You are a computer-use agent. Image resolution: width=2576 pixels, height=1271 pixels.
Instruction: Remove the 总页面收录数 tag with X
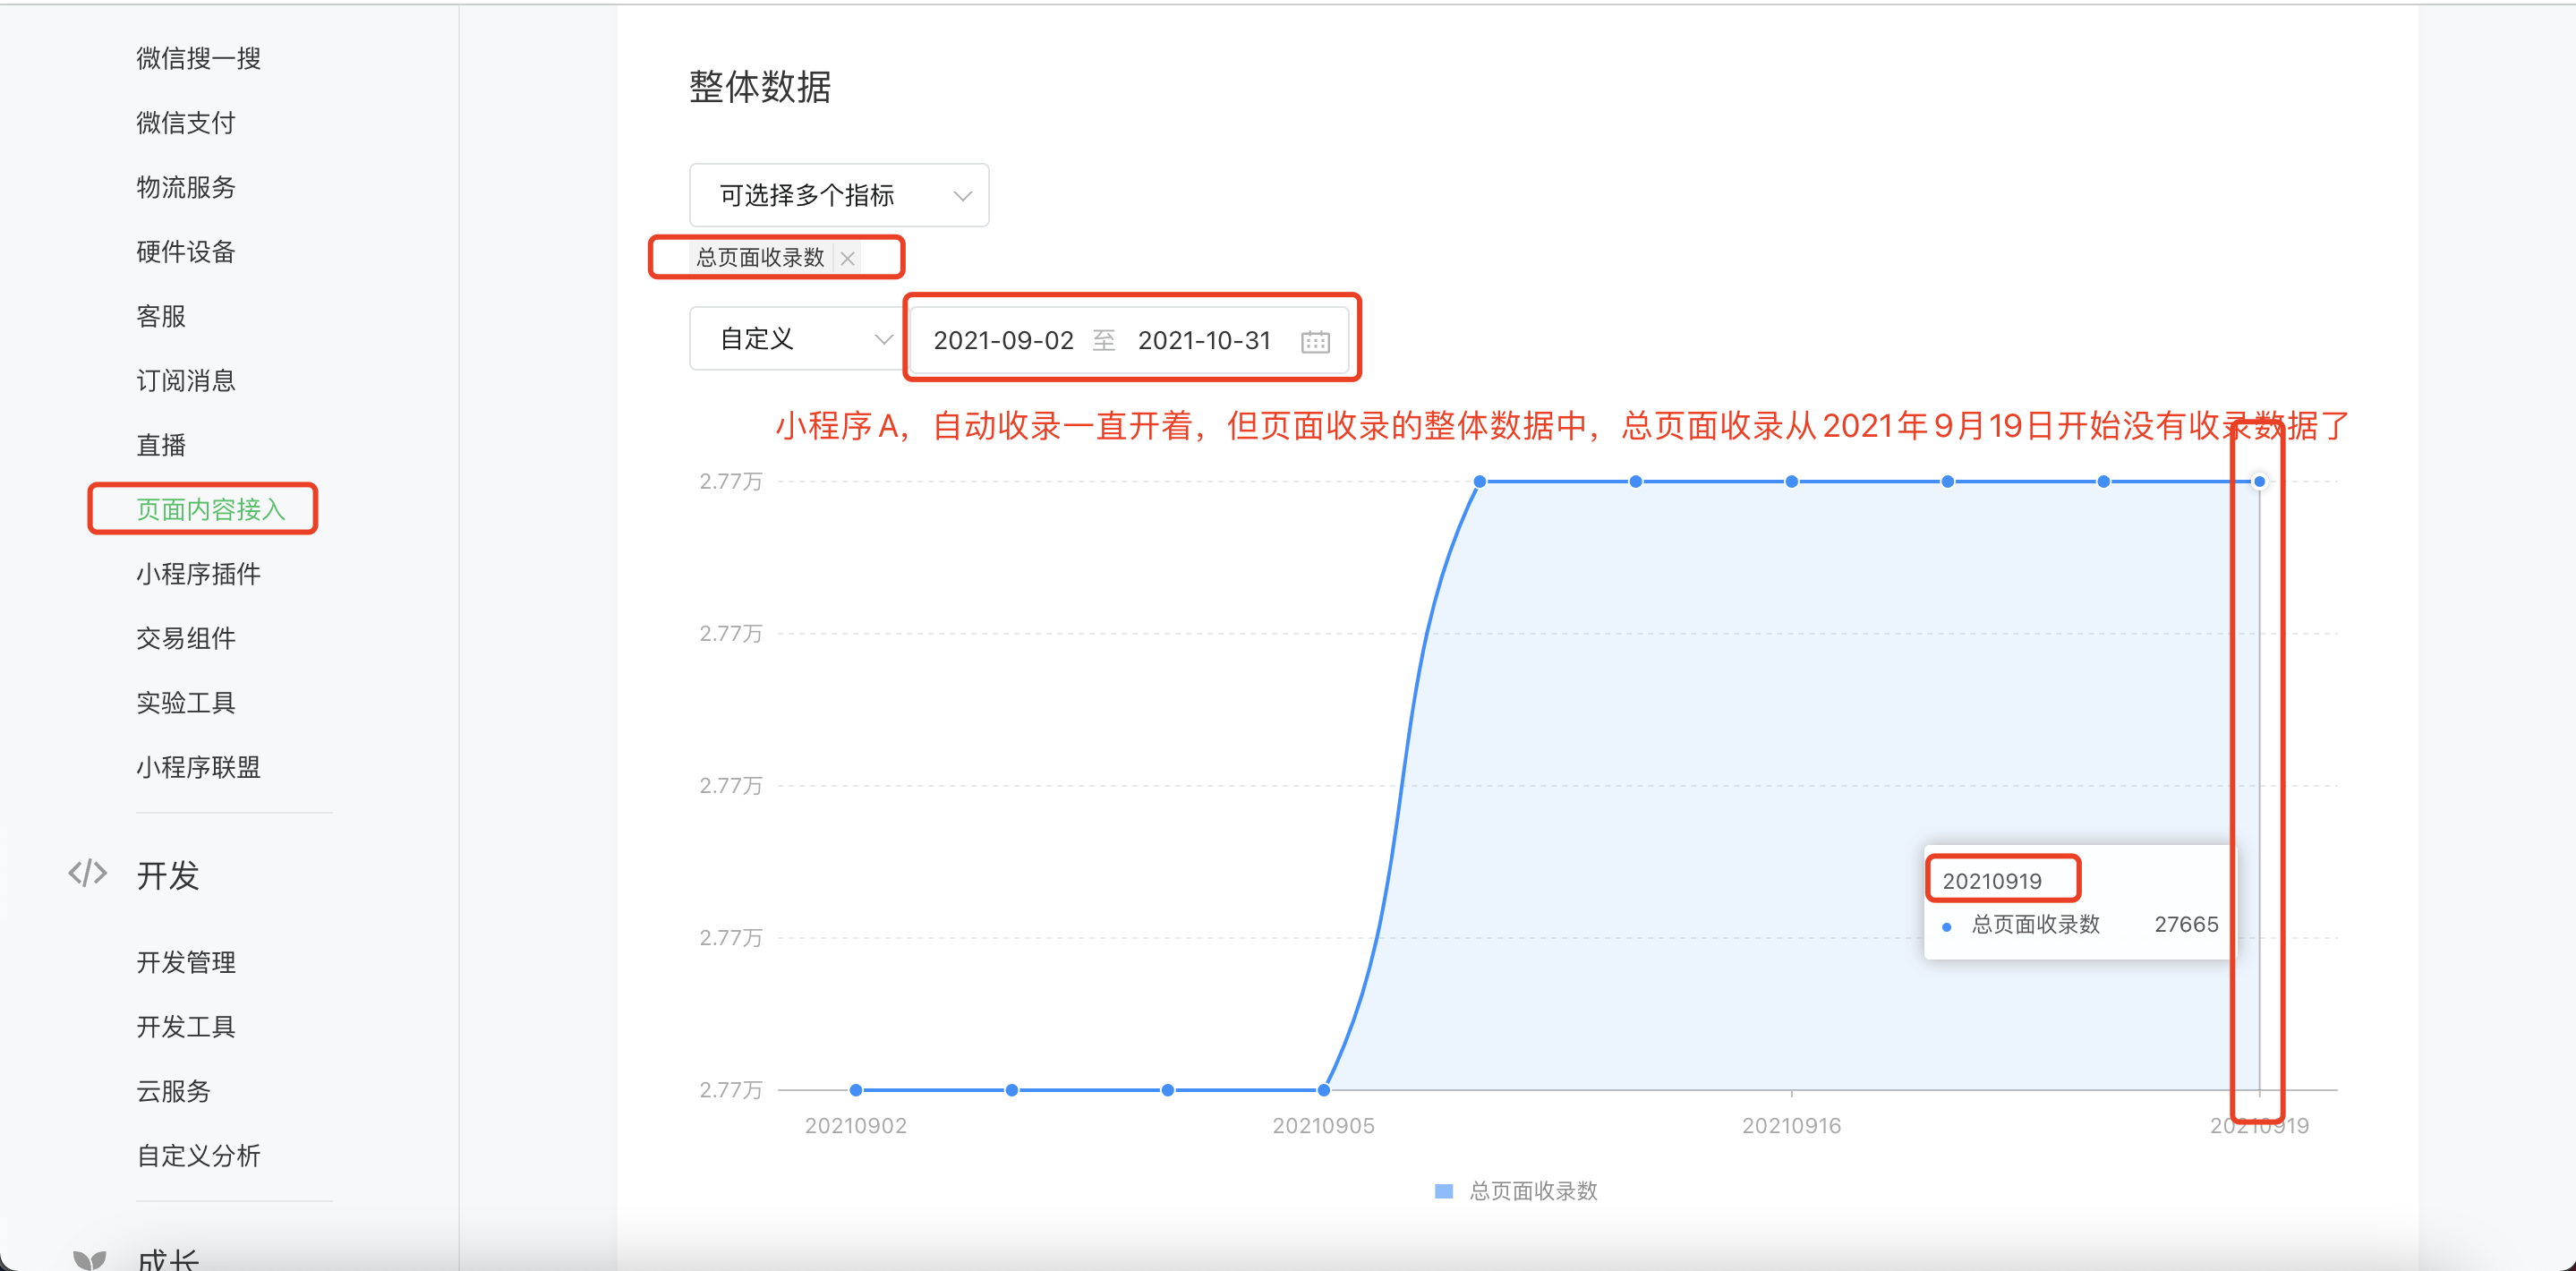coord(847,258)
